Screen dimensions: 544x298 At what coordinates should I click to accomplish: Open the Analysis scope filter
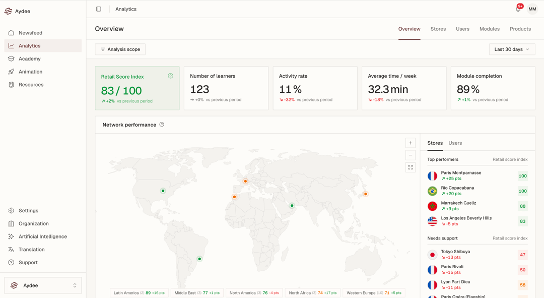click(120, 49)
